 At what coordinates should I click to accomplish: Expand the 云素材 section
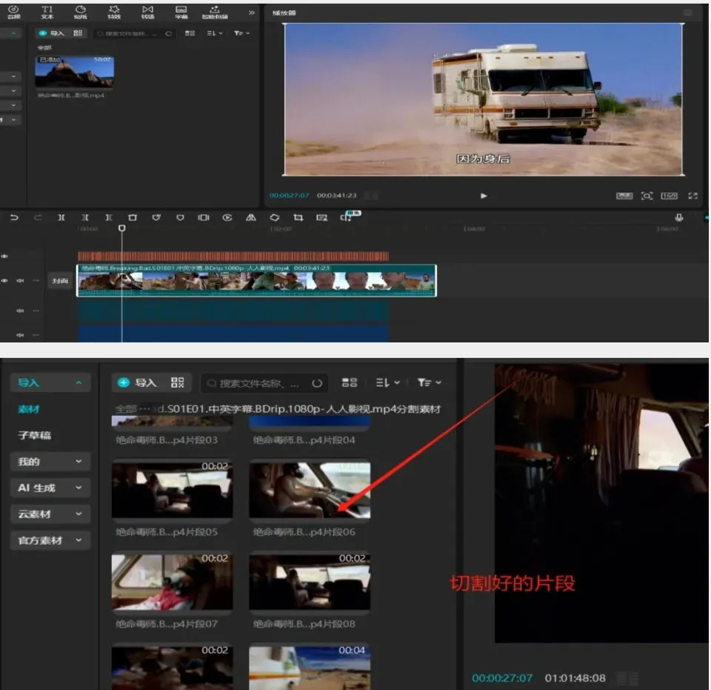coord(50,514)
